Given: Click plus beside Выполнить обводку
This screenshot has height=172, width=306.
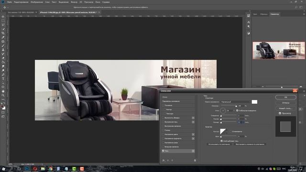Looking at the screenshot, I should coord(193,118).
